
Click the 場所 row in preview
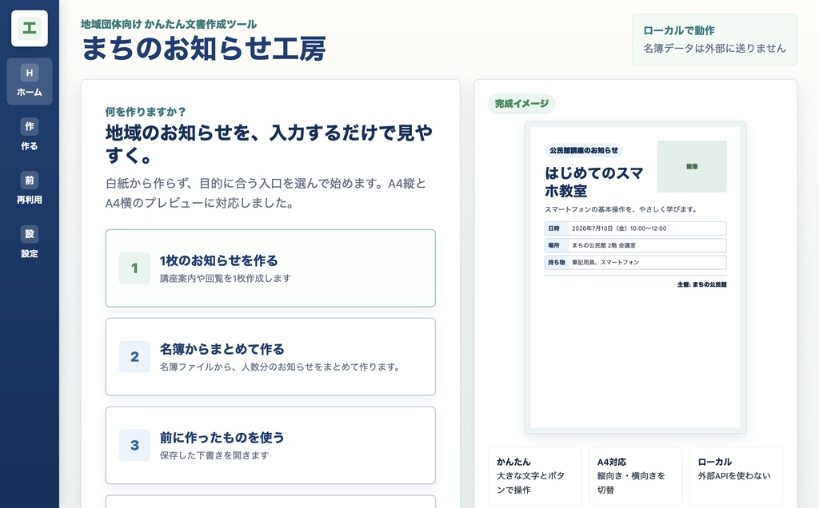pos(635,245)
